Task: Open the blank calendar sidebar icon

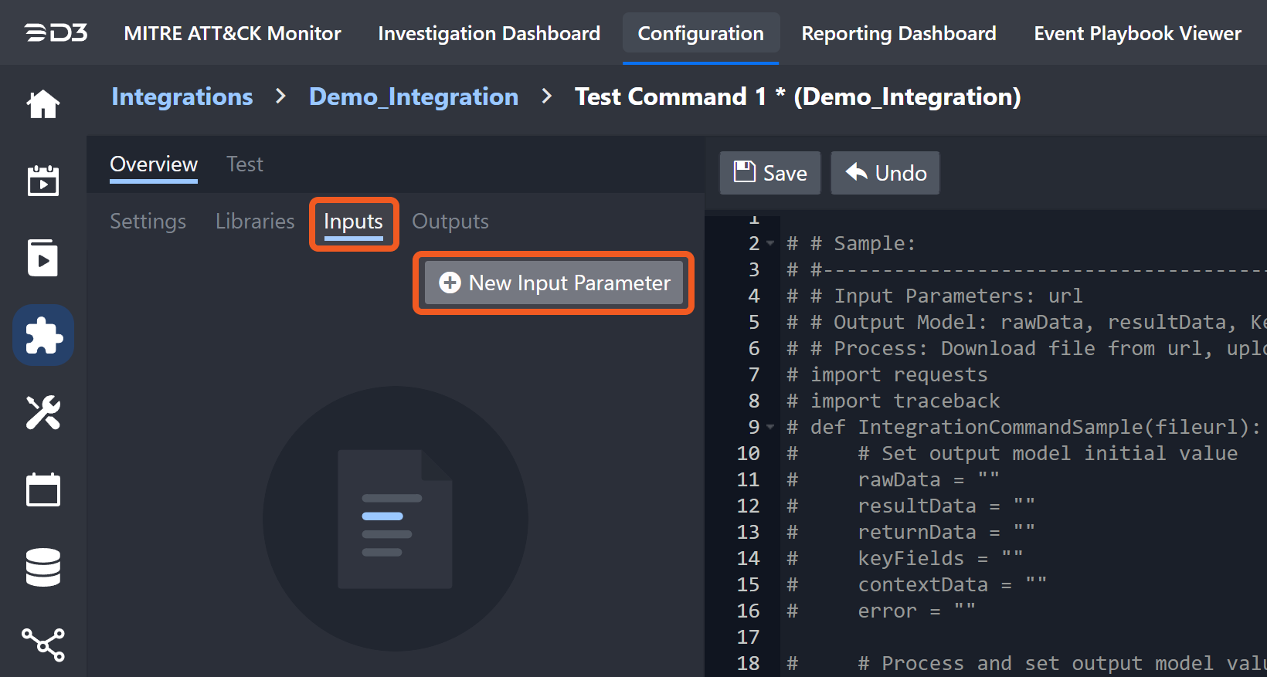Action: point(43,489)
